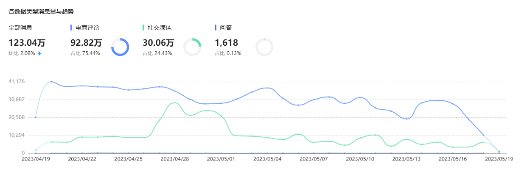The image size is (527, 188).
Task: Click the green line peak near 2023/04/28
Action: pyautogui.click(x=174, y=103)
